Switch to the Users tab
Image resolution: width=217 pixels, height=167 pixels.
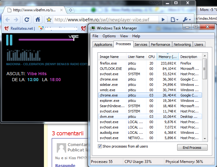pyautogui.click(x=199, y=44)
